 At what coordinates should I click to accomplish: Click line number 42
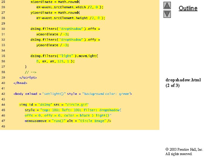[x=3, y=94]
